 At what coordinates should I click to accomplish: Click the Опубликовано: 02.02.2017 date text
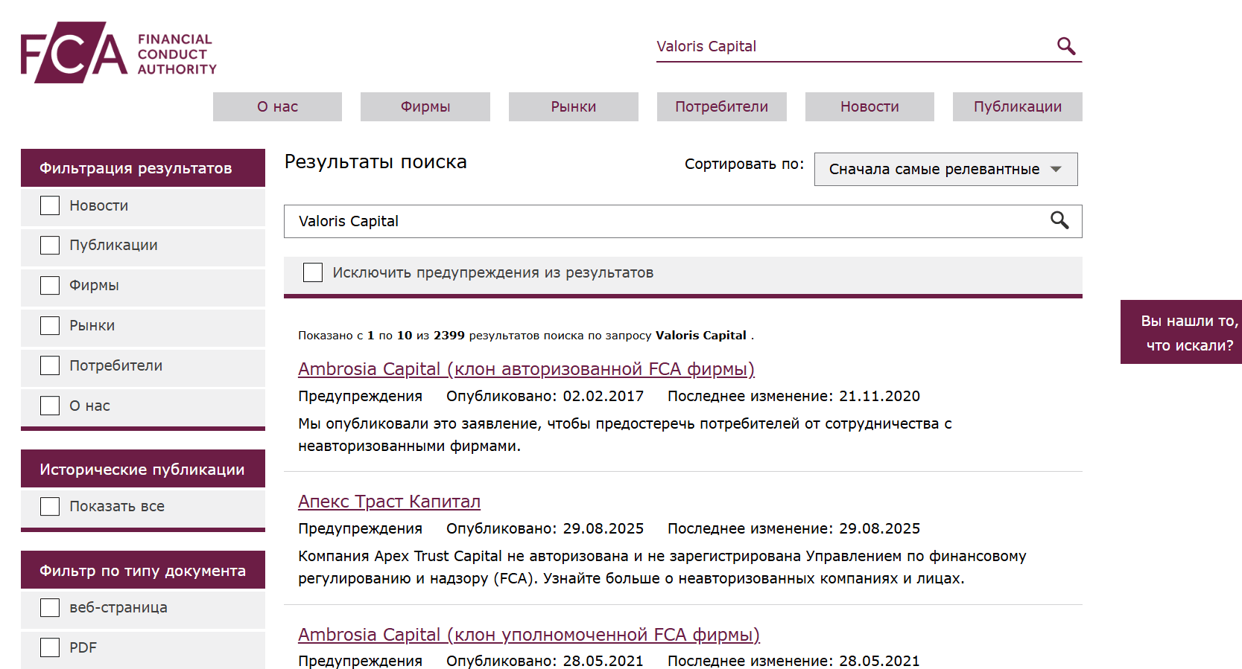(545, 397)
